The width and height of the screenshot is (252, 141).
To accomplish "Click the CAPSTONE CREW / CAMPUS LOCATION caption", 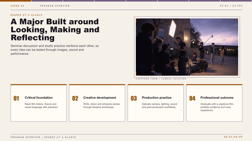I will pyautogui.click(x=161, y=79).
